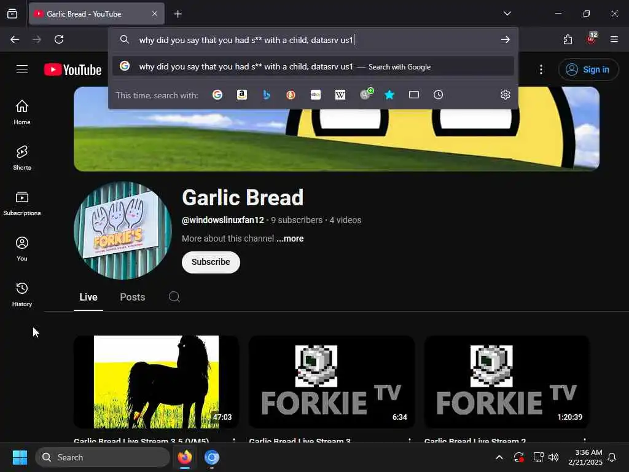Open the 47:03 horse silhouette video
The image size is (629, 472).
(x=157, y=382)
